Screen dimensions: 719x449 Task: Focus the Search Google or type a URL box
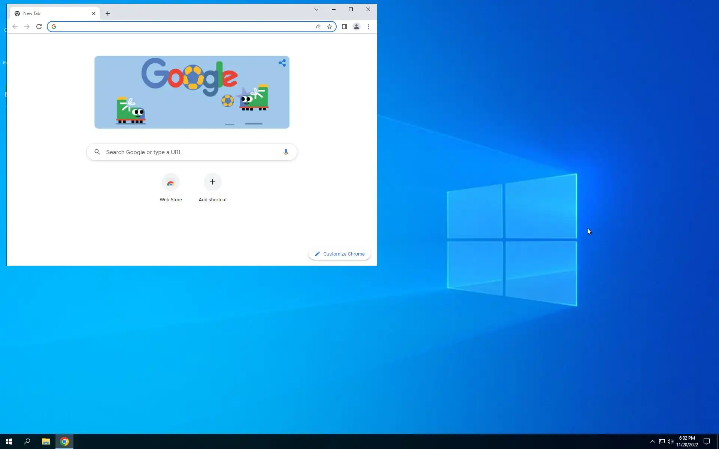(x=187, y=152)
